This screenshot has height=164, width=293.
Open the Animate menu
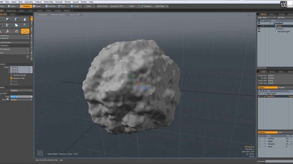(x=59, y=2)
